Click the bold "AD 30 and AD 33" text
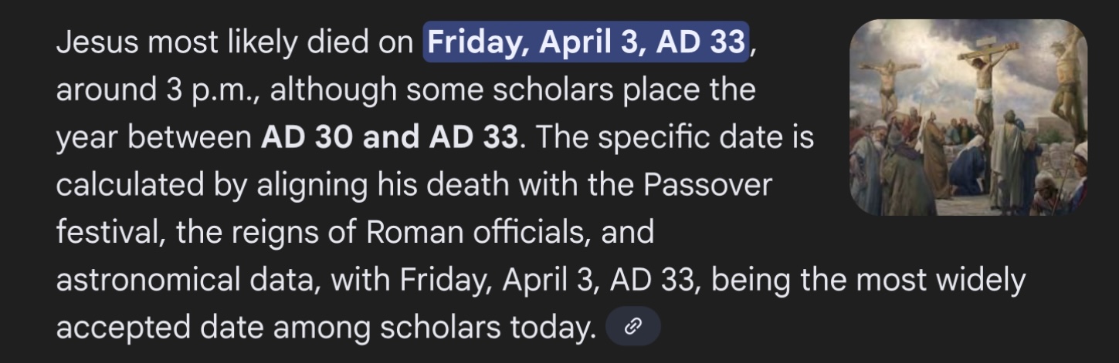Viewport: 1119px width, 363px height. pyautogui.click(x=389, y=138)
